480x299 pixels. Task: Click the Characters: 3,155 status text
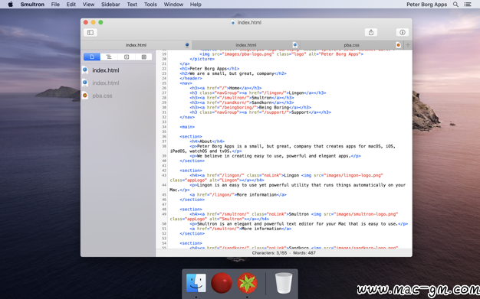coord(269,253)
